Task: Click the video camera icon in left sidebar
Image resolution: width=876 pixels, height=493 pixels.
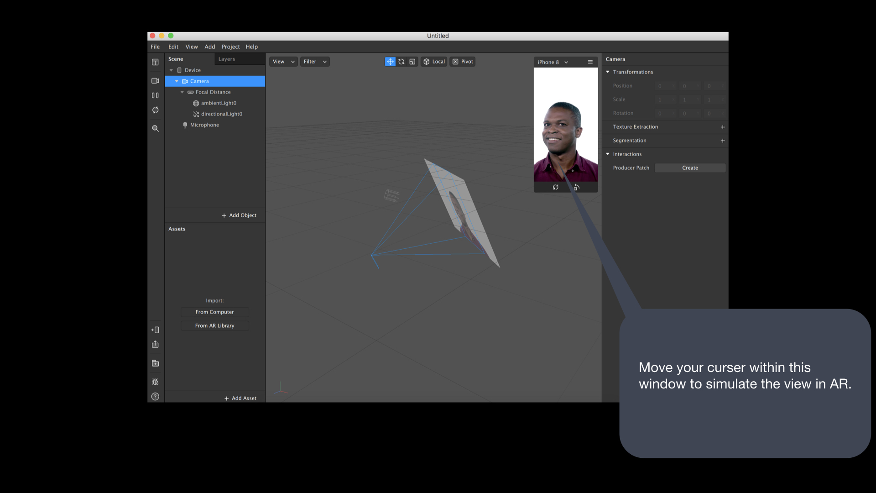Action: click(x=155, y=81)
